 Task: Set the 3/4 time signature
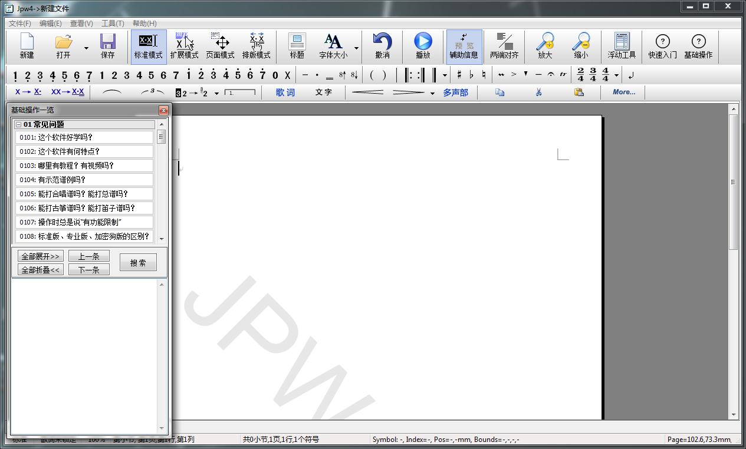pyautogui.click(x=593, y=75)
